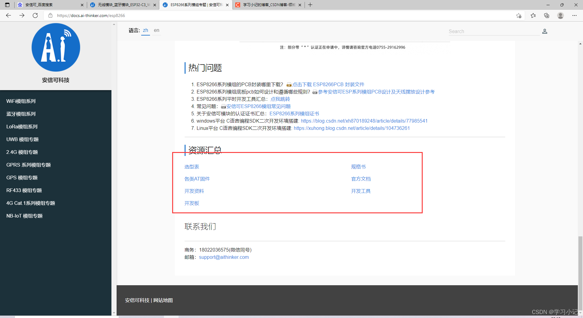Click the sidebar scroll-down arrow
The width and height of the screenshot is (583, 318).
114,313
